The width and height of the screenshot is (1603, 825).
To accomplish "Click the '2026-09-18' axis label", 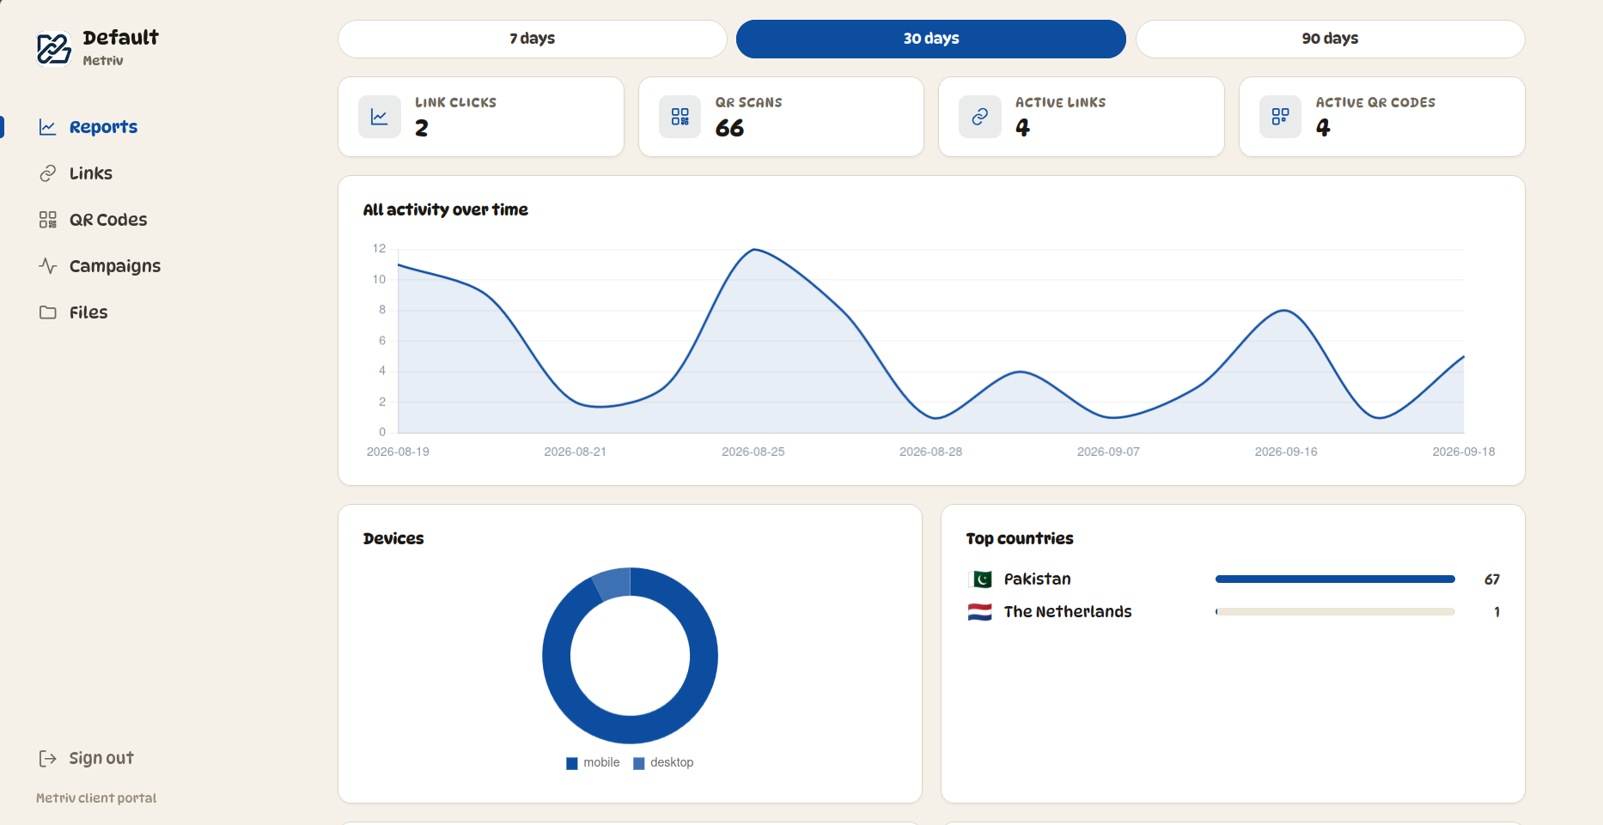I will [1463, 452].
